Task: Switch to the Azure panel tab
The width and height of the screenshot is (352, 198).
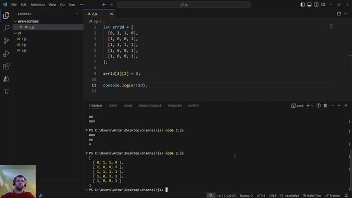Action: pyautogui.click(x=128, y=106)
